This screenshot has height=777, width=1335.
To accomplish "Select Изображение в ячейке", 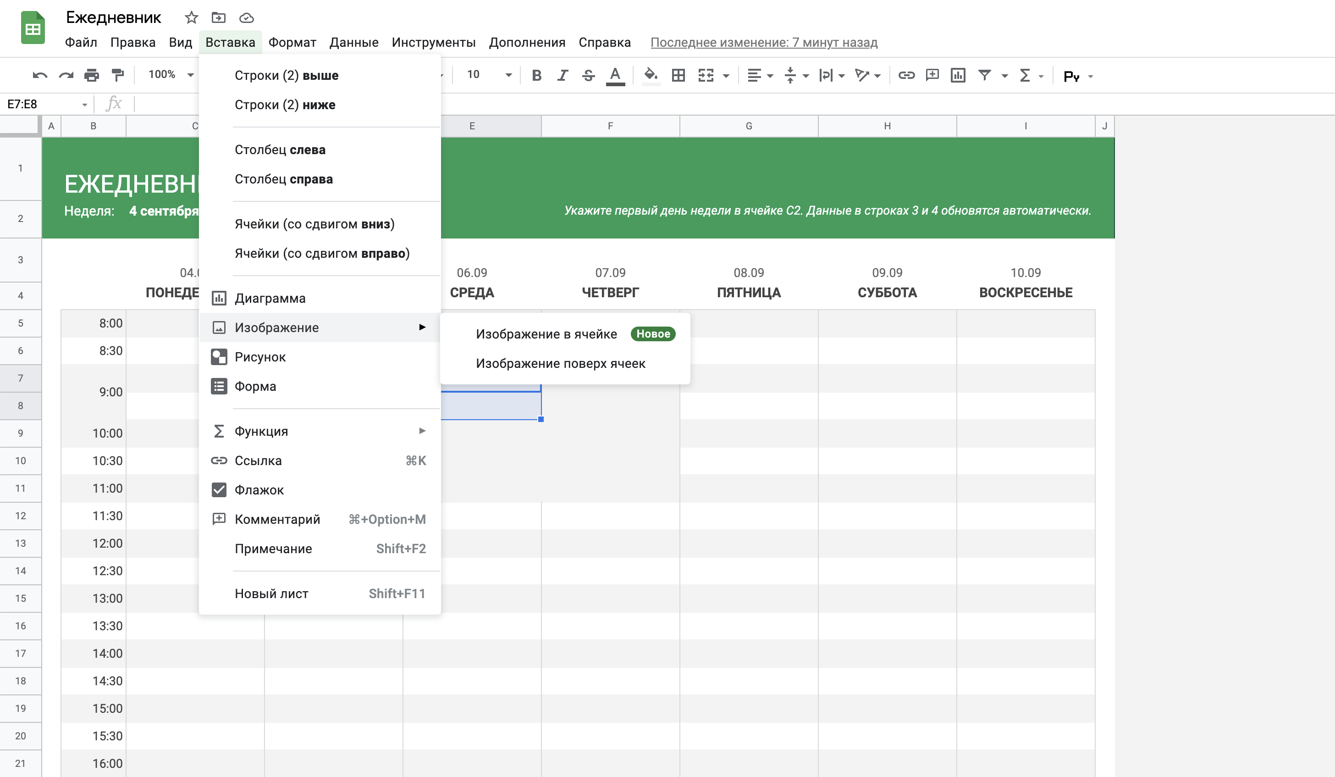I will (x=565, y=334).
